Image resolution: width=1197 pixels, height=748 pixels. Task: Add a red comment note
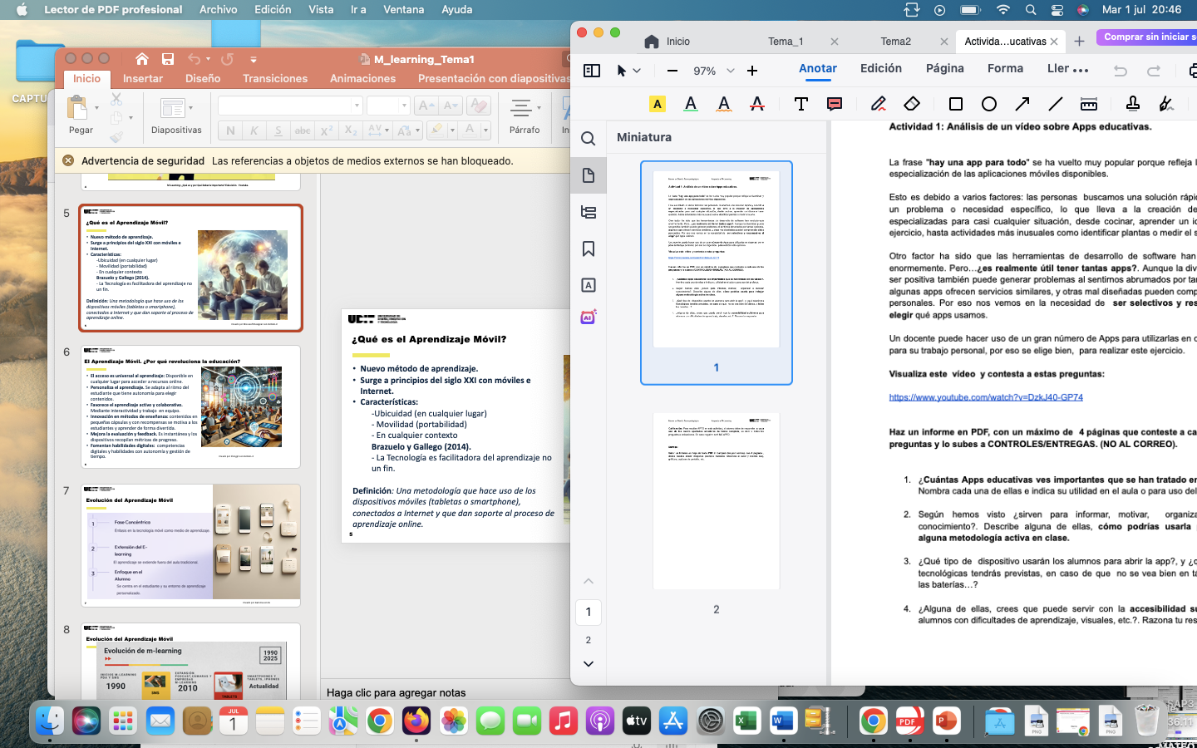[x=835, y=104]
